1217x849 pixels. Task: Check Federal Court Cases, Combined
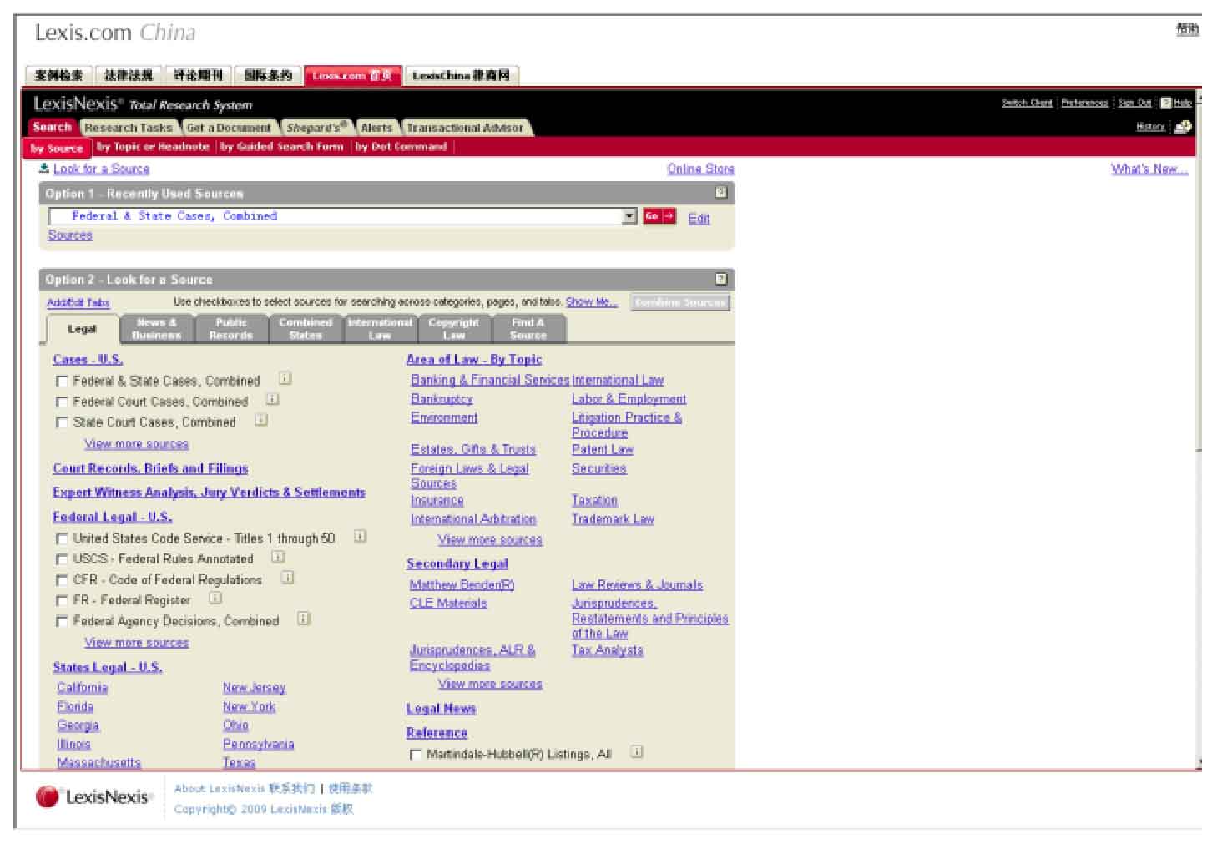click(x=62, y=402)
